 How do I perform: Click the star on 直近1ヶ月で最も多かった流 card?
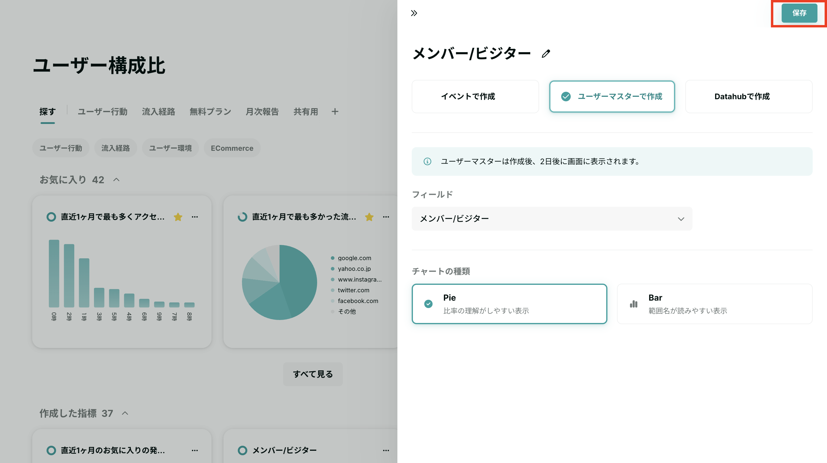369,217
